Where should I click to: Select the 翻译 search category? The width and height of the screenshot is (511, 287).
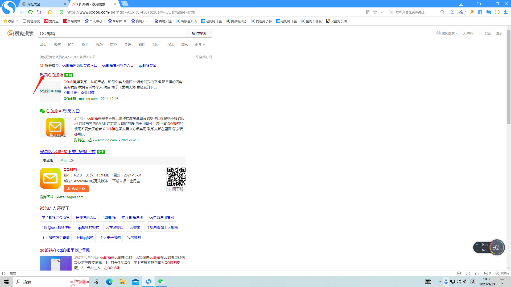point(142,45)
